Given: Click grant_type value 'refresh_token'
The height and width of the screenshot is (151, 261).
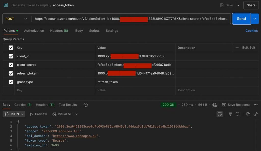Looking at the screenshot, I should [108, 82].
